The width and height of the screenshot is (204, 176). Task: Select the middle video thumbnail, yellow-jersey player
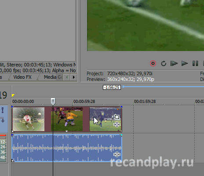pos(67,119)
